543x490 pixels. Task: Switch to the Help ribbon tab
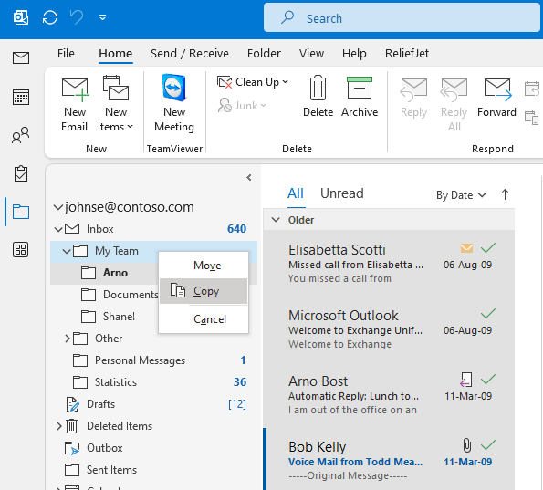pyautogui.click(x=354, y=53)
